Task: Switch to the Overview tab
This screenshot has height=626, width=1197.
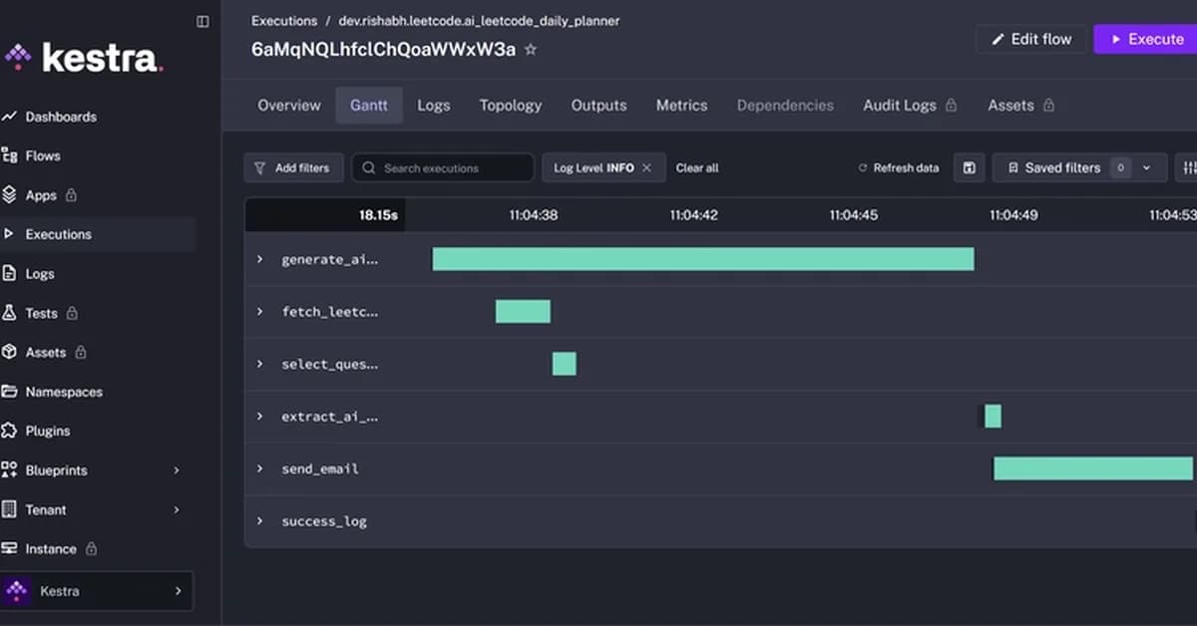Action: click(x=289, y=105)
